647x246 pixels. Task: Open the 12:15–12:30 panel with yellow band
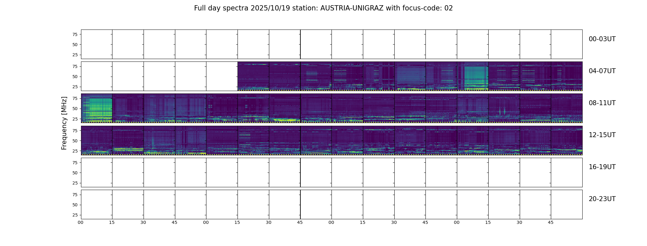[x=128, y=140]
